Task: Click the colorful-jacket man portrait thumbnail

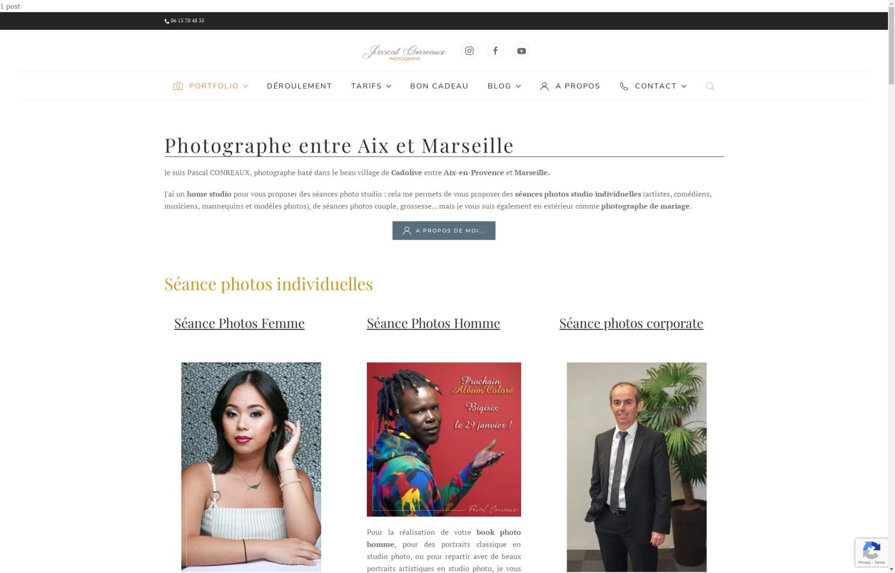Action: (x=444, y=439)
